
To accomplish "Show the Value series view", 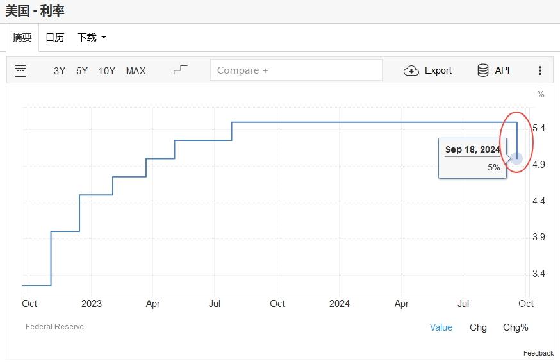I will [441, 327].
